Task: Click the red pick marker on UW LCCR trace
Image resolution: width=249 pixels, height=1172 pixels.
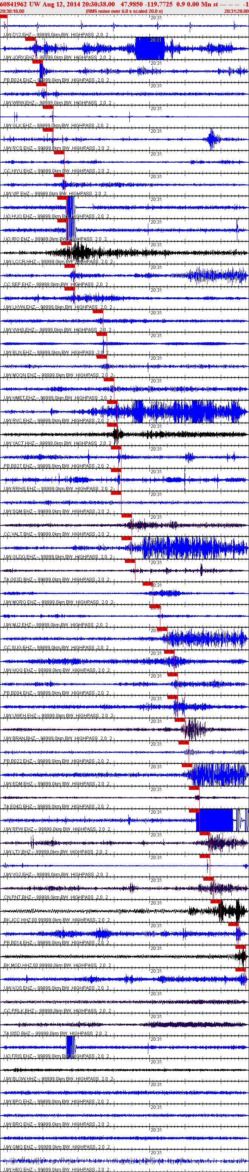Action: coord(66,243)
